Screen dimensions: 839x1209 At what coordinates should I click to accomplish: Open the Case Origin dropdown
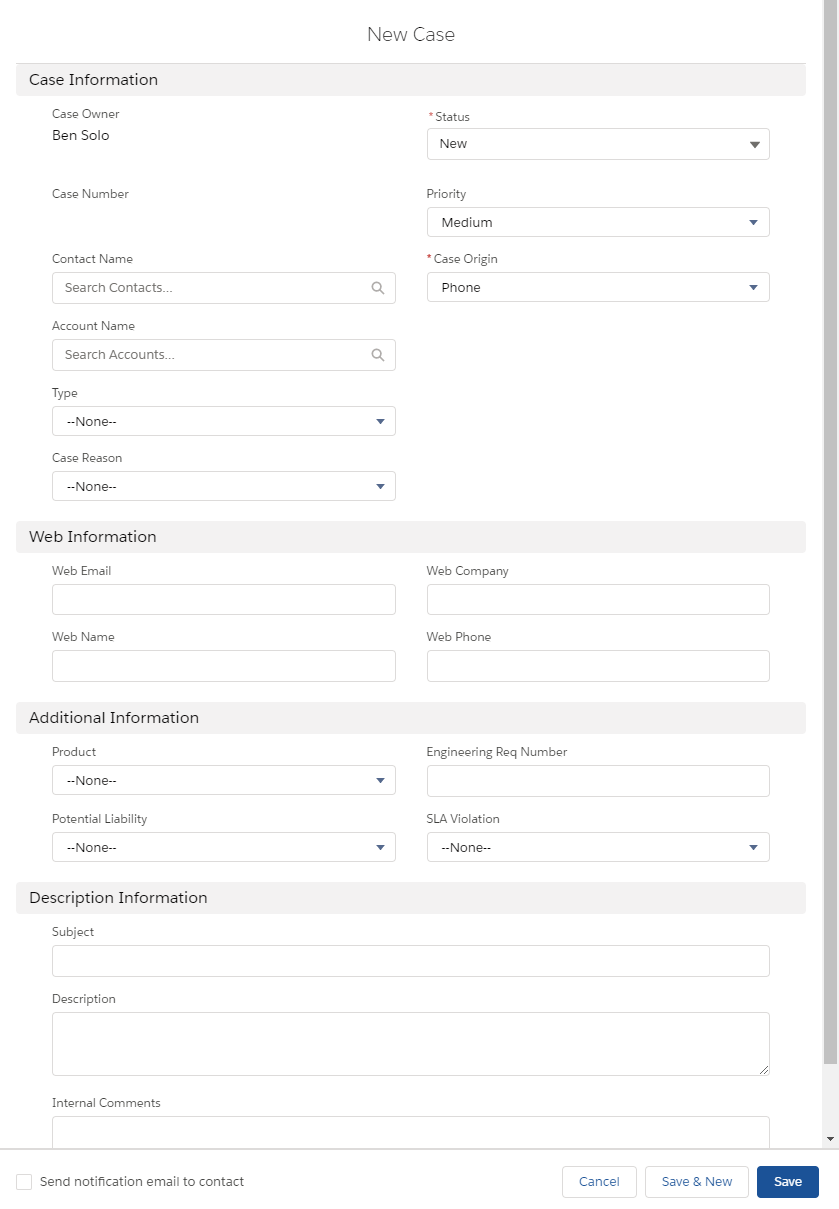pyautogui.click(x=598, y=288)
